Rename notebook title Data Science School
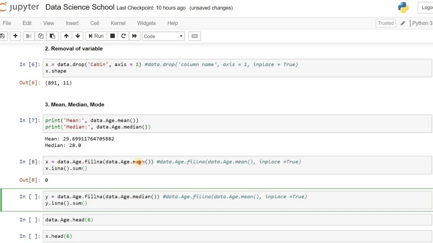The width and height of the screenshot is (433, 243). click(80, 7)
